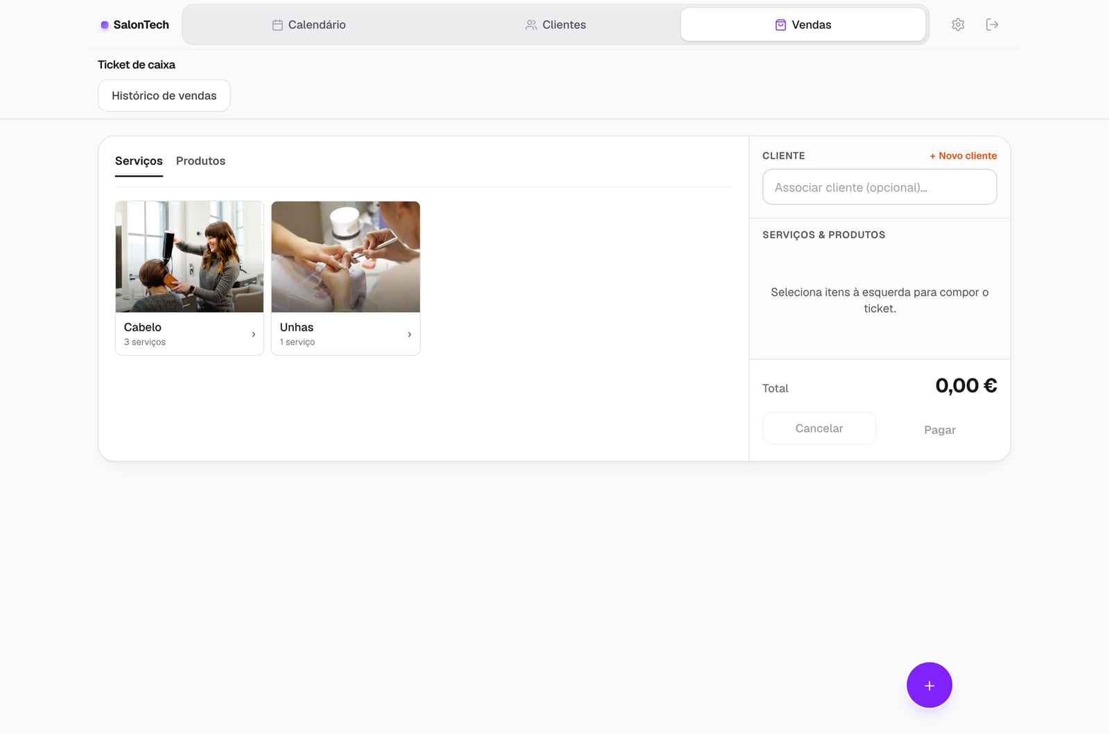Image resolution: width=1109 pixels, height=734 pixels.
Task: Click the Cancelar button
Action: (819, 428)
